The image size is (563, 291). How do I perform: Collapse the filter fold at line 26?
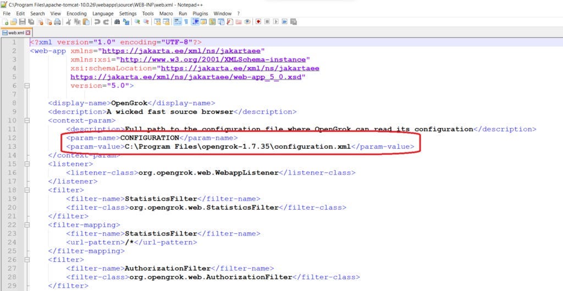coord(27,260)
